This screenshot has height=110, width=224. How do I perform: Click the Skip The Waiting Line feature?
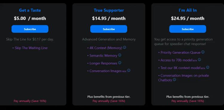tap(31, 48)
